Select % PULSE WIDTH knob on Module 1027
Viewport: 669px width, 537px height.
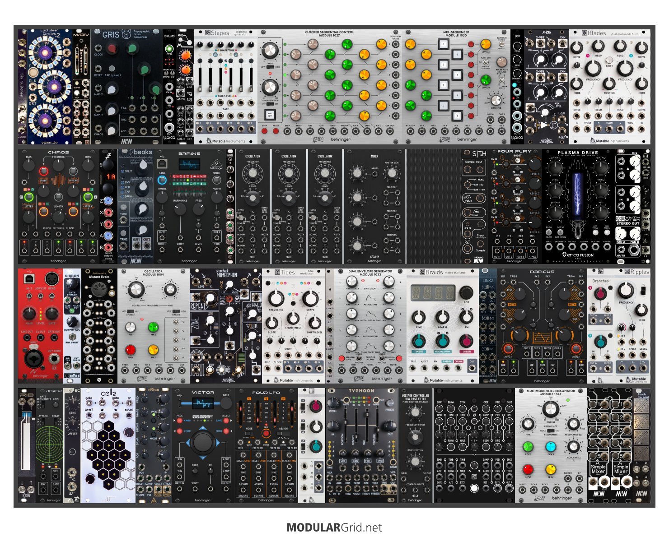(x=270, y=88)
